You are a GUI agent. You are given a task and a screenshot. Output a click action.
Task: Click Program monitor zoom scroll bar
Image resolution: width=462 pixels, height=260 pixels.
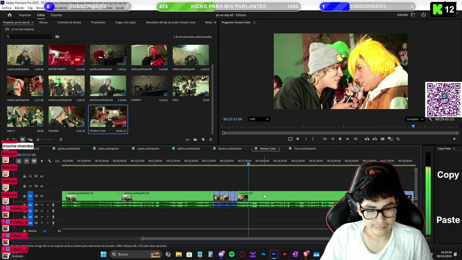[340, 133]
